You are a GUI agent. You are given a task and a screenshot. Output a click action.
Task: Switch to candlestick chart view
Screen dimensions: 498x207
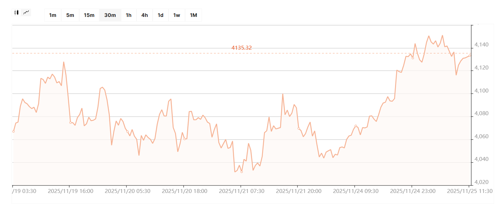(x=16, y=12)
